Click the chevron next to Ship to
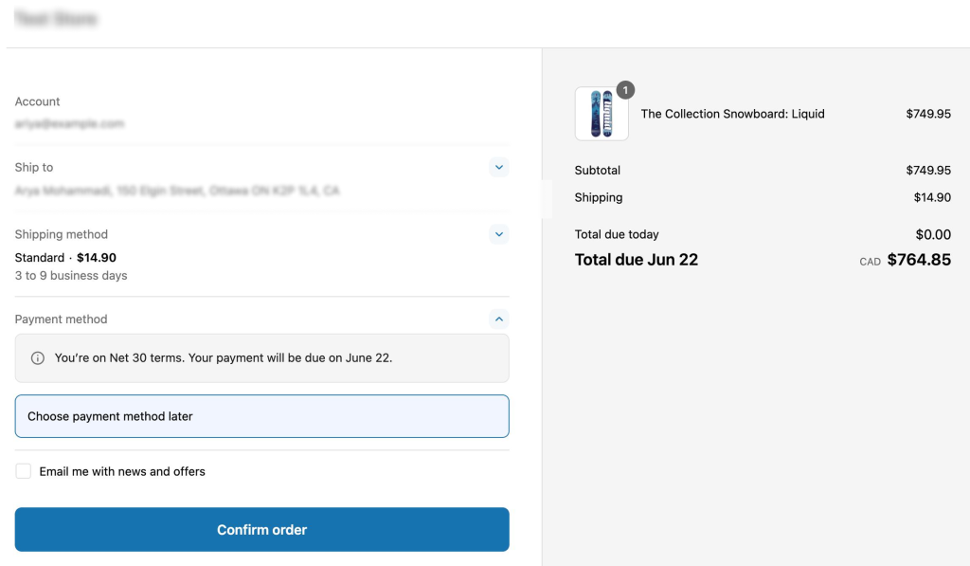970x566 pixels. pyautogui.click(x=498, y=168)
